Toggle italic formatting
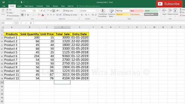185x104 pixels. point(25,15)
